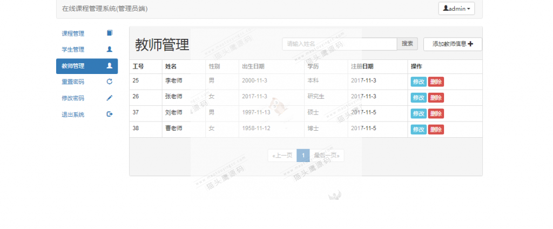Click the 搜索 button
The image size is (553, 229).
(x=407, y=44)
